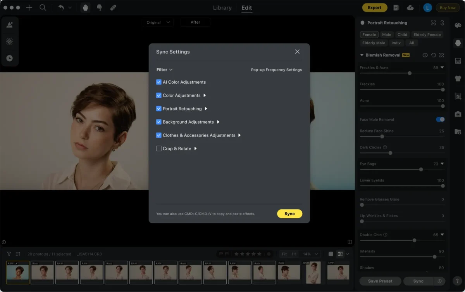This screenshot has height=292, width=465.
Task: Click the magnifier search icon in top toolbar
Action: click(x=43, y=8)
